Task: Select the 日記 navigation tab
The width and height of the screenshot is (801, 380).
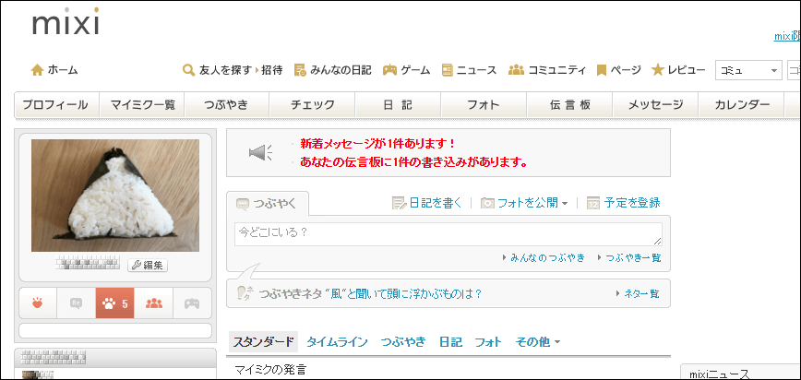Action: pyautogui.click(x=398, y=105)
